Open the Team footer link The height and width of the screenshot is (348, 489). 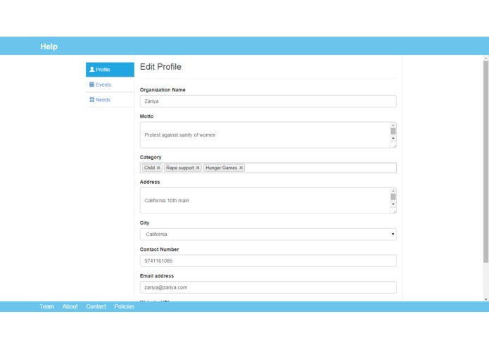pos(46,306)
